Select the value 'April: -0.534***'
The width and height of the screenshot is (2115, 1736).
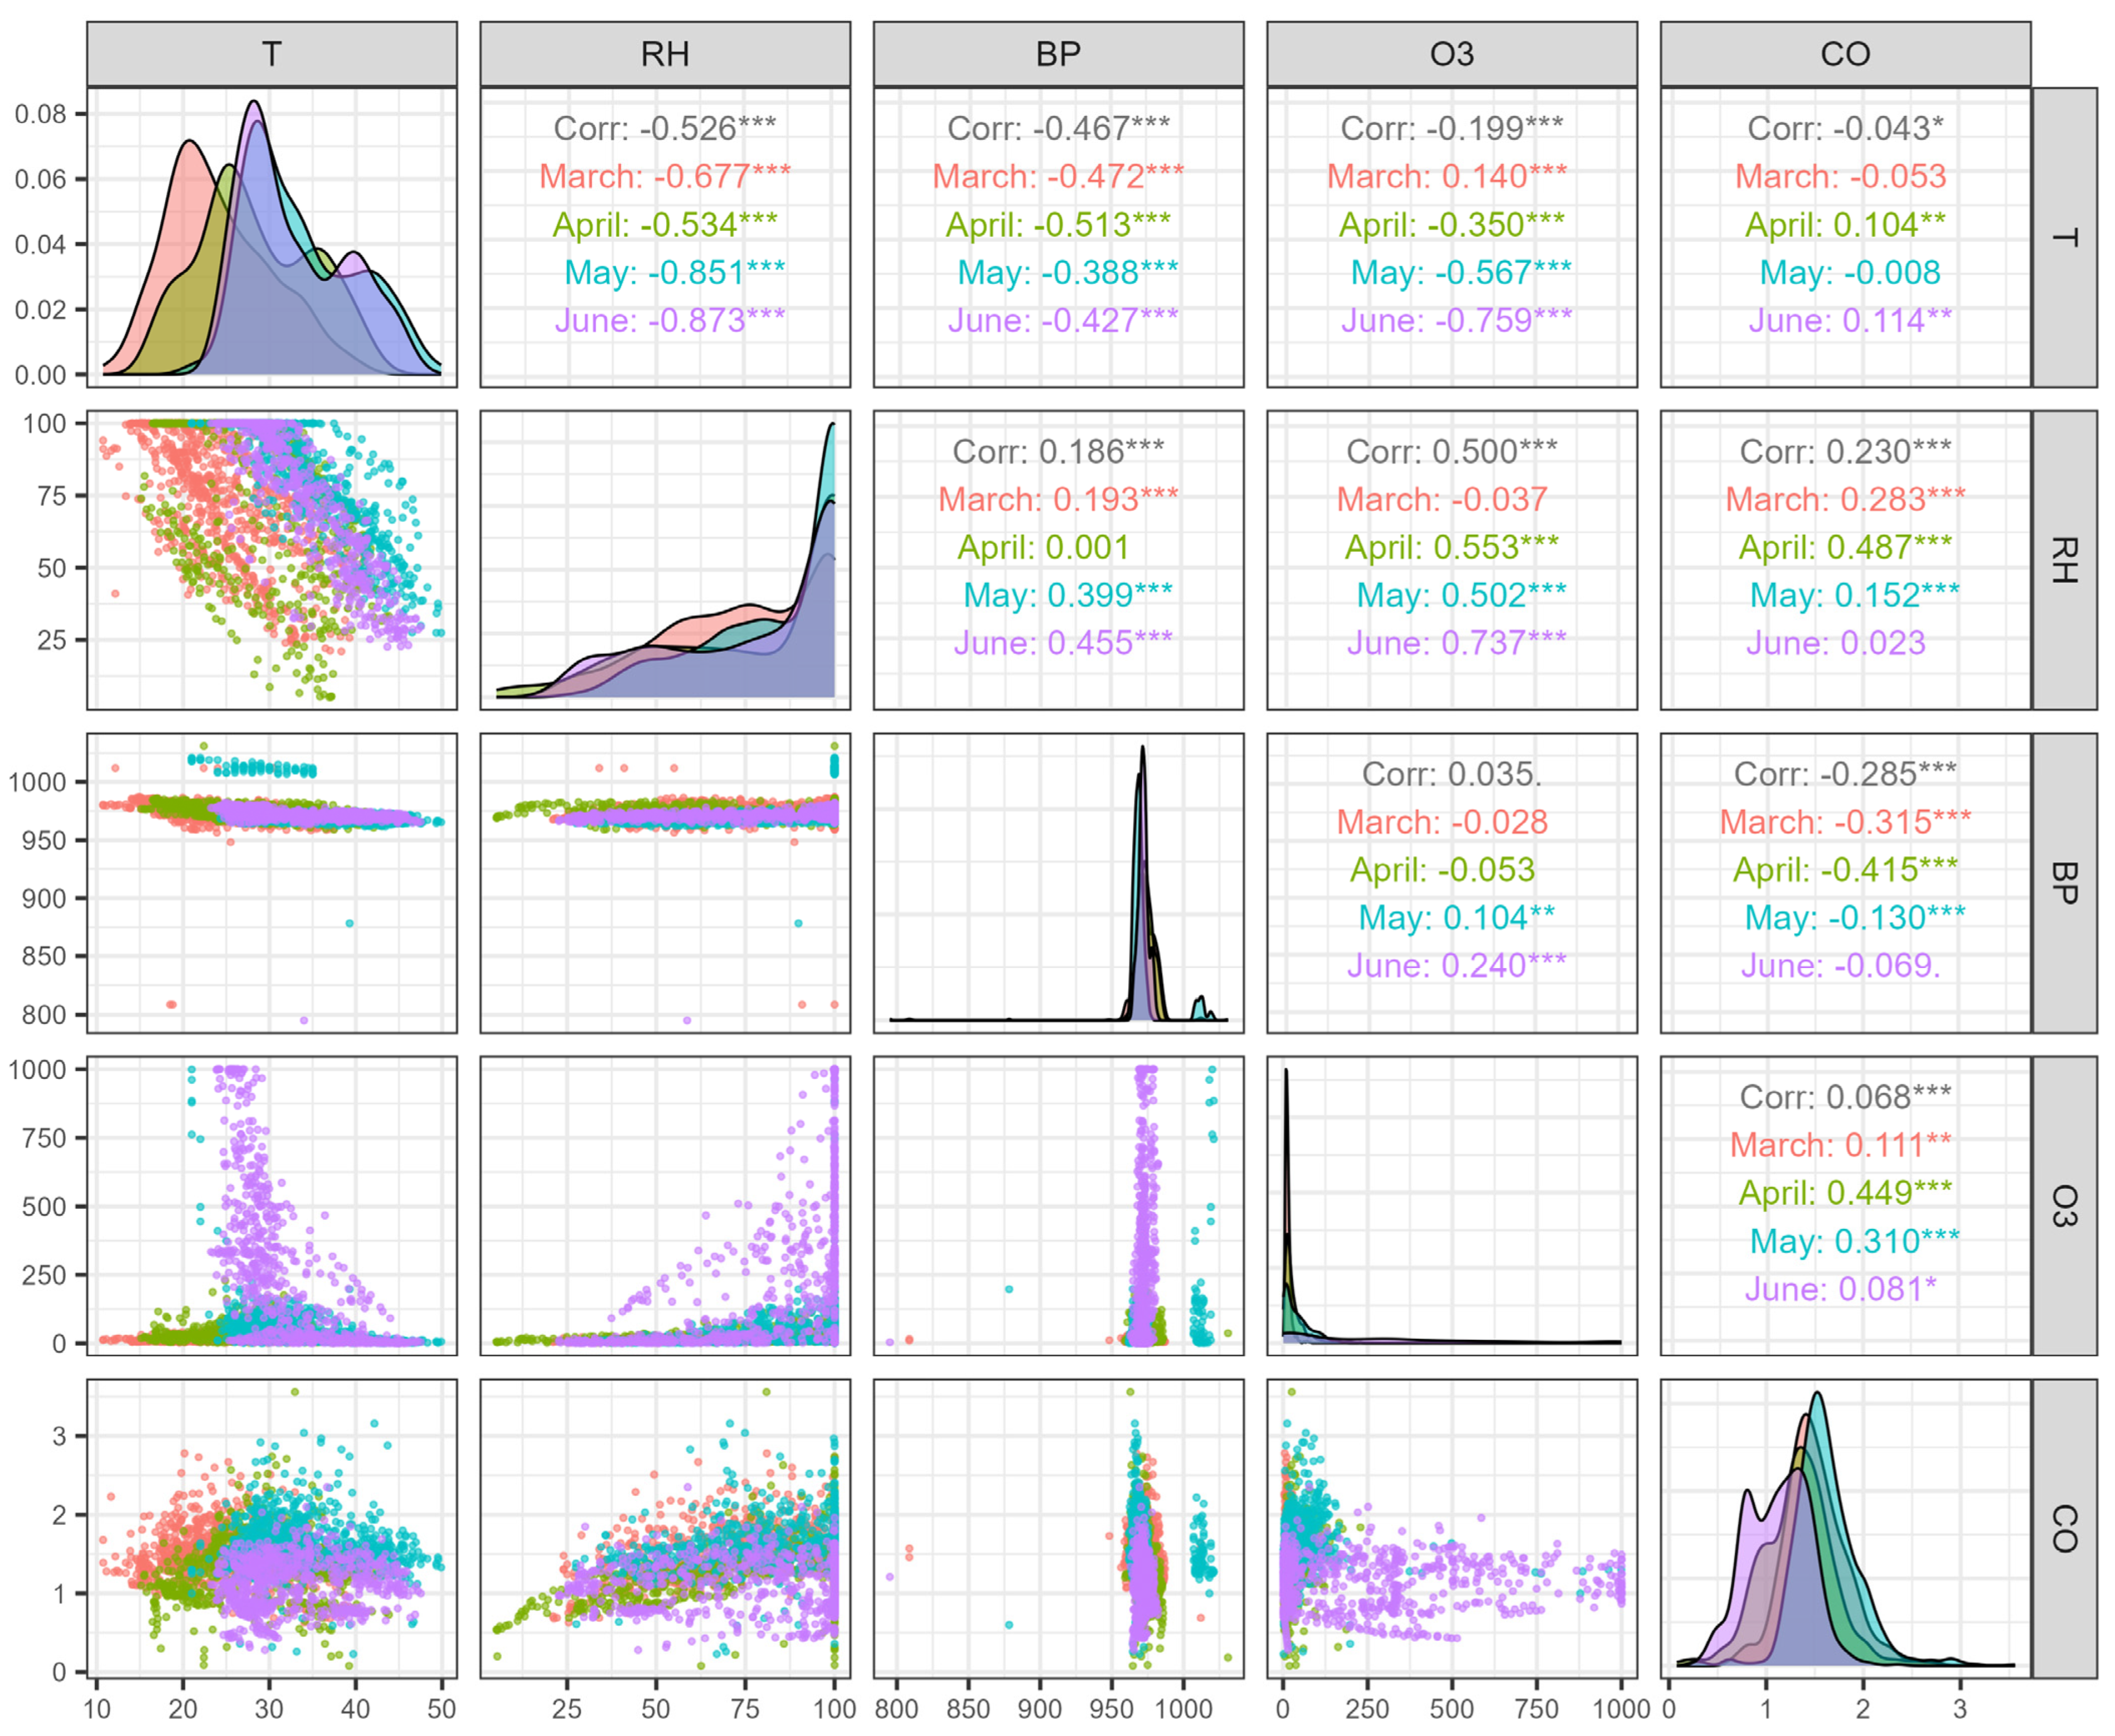[665, 224]
